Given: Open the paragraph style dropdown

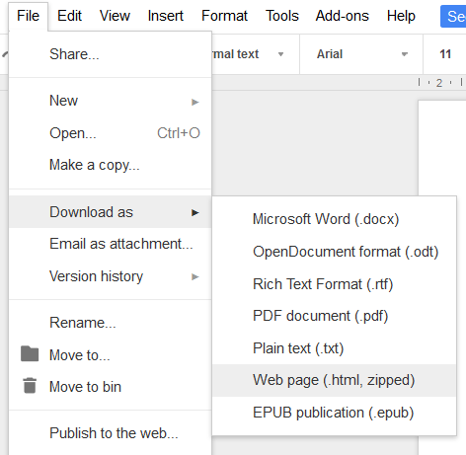Looking at the screenshot, I should point(255,54).
